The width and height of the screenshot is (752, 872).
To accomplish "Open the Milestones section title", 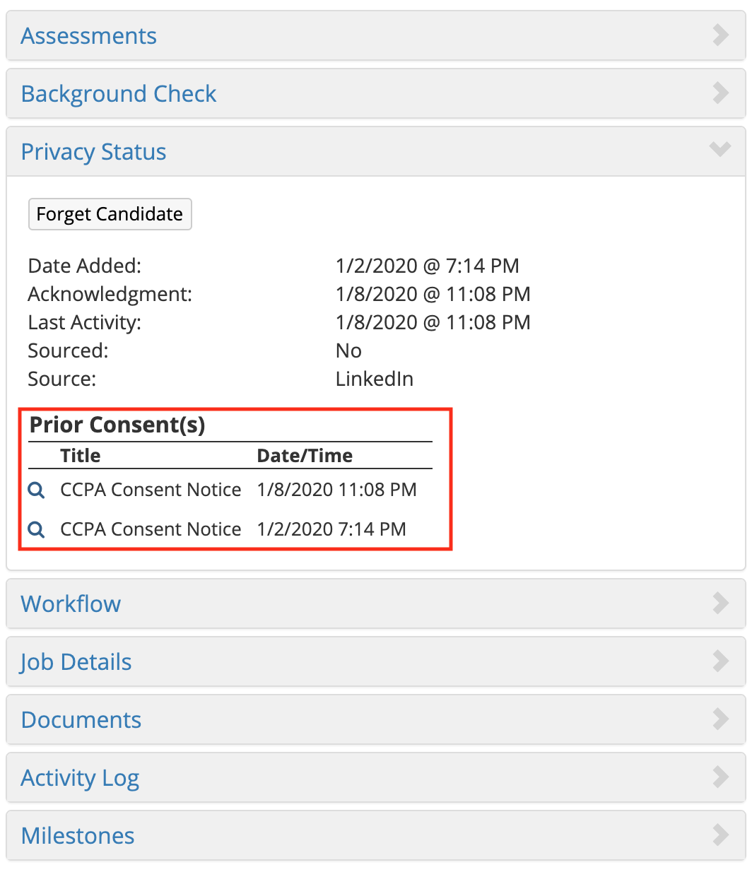I will tap(78, 836).
